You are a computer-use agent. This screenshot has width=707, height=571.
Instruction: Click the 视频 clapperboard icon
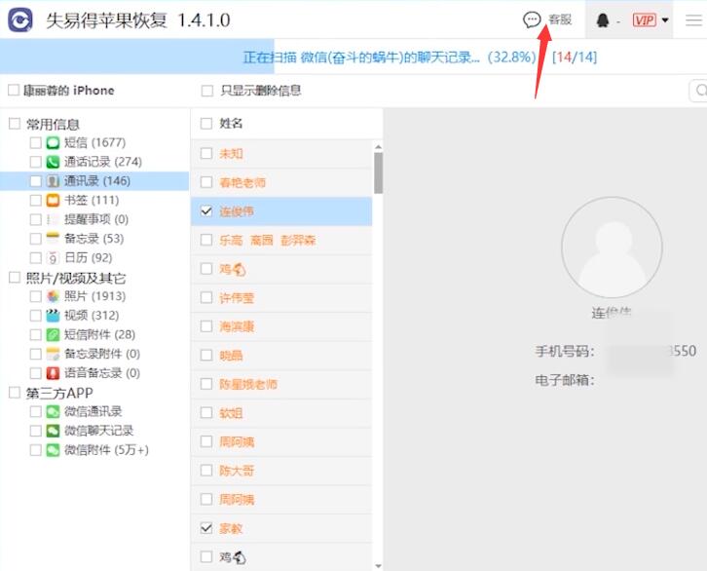[x=53, y=316]
